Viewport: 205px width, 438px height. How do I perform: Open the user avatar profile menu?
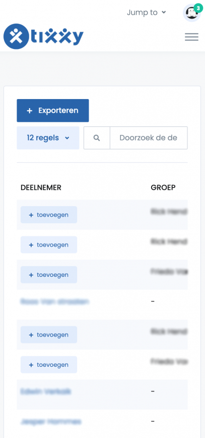(x=191, y=13)
